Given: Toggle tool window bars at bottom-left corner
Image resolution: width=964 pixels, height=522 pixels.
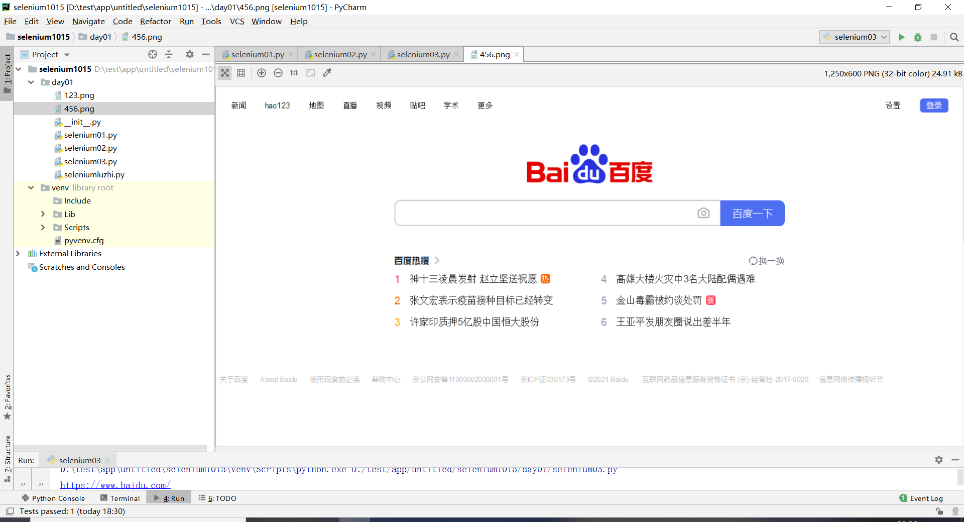Looking at the screenshot, I should [10, 511].
